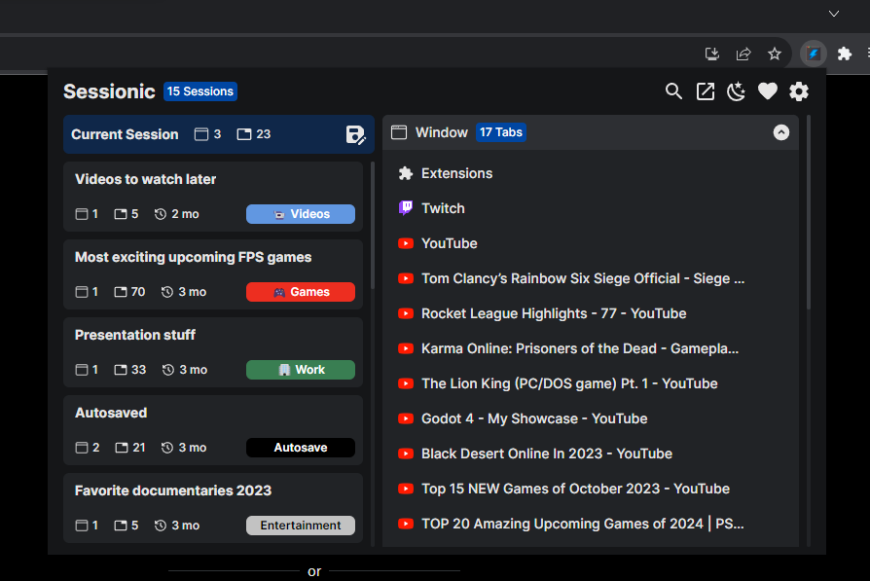The image size is (870, 581).
Task: Open Most exciting upcoming FPS games session
Action: click(x=213, y=274)
